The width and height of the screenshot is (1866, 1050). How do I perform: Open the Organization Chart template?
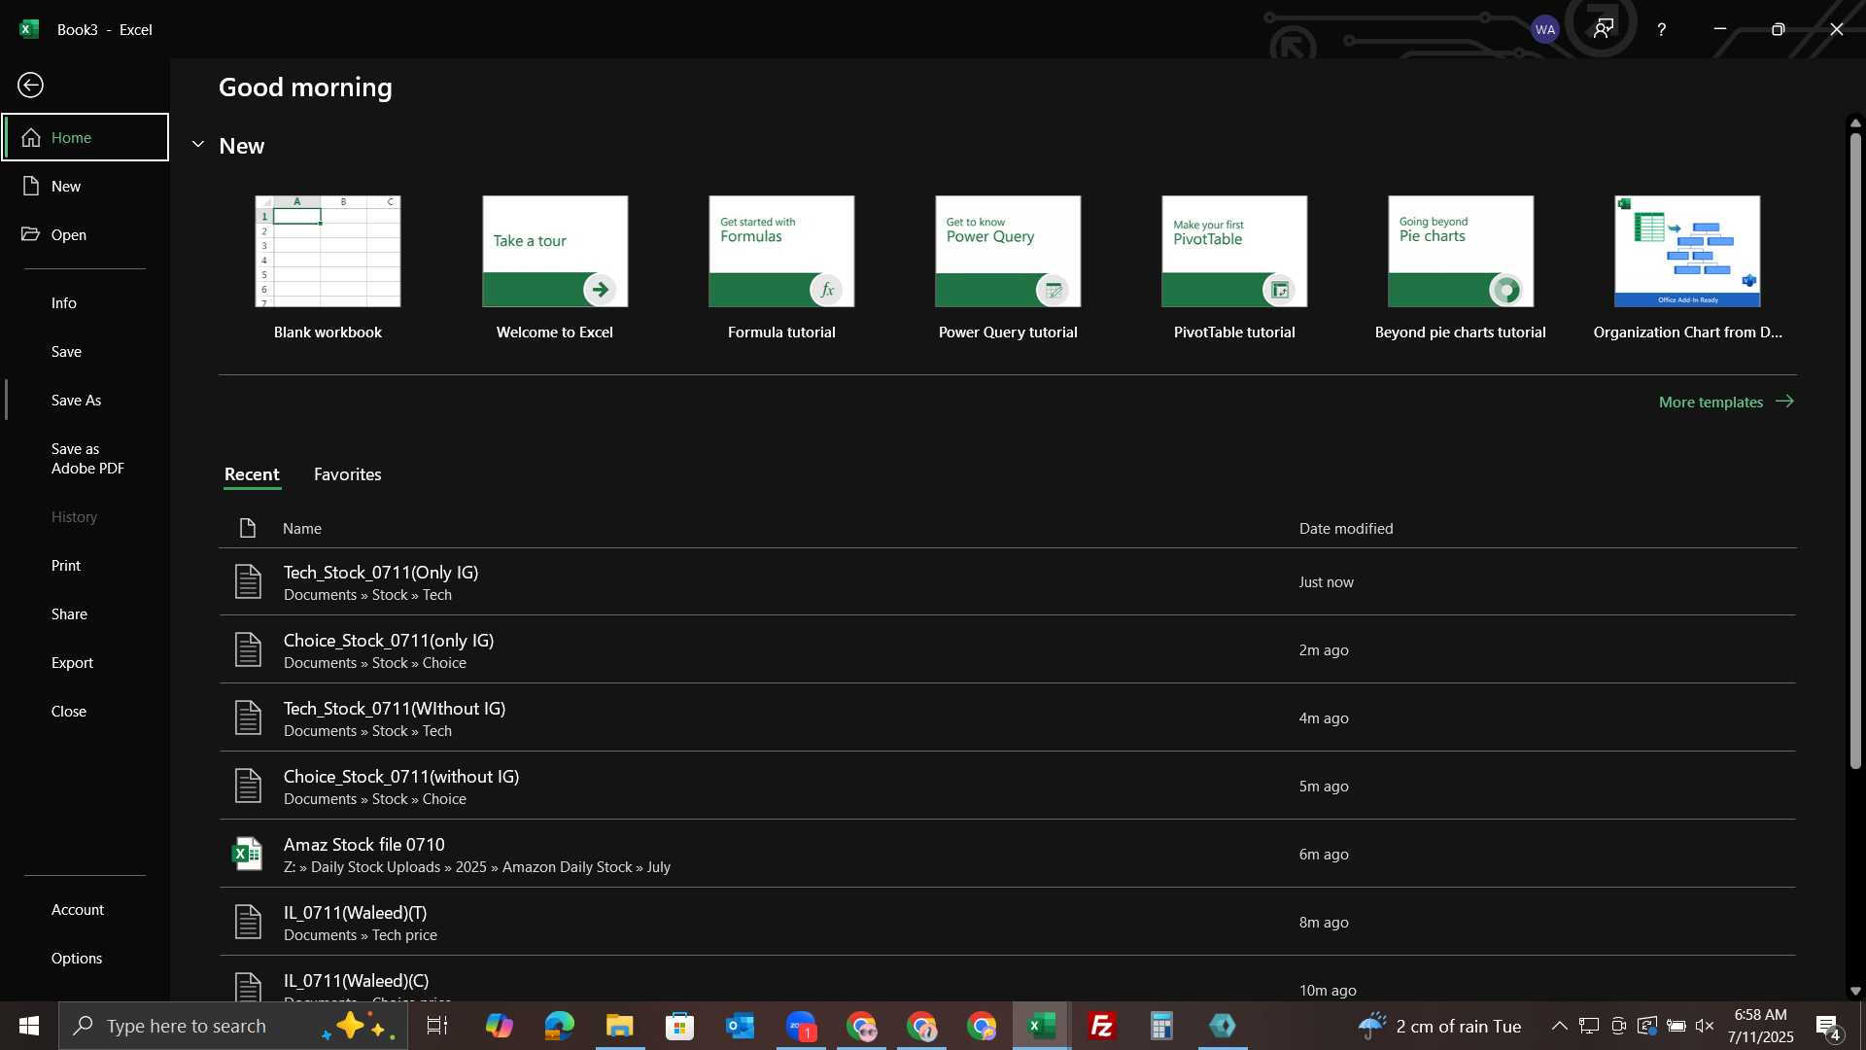[1687, 269]
